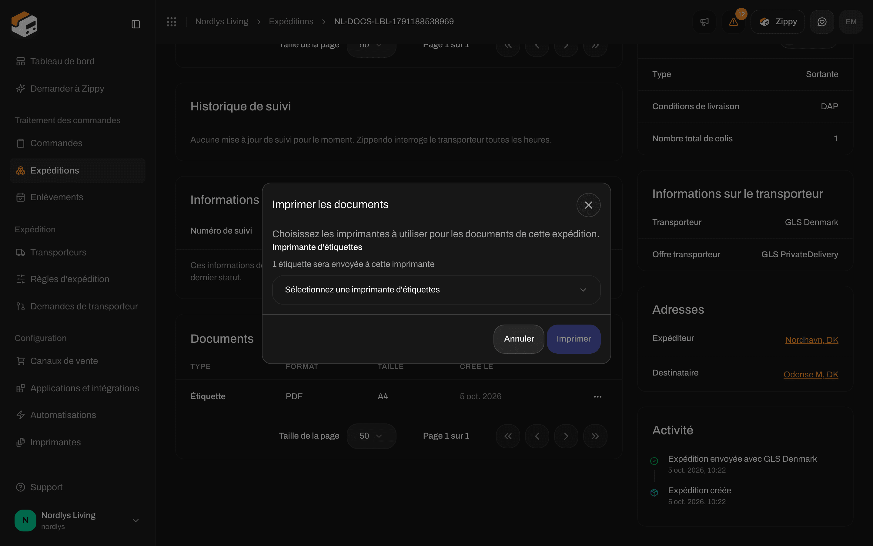Go to first page in Documents pagination
The width and height of the screenshot is (873, 546).
pos(508,436)
